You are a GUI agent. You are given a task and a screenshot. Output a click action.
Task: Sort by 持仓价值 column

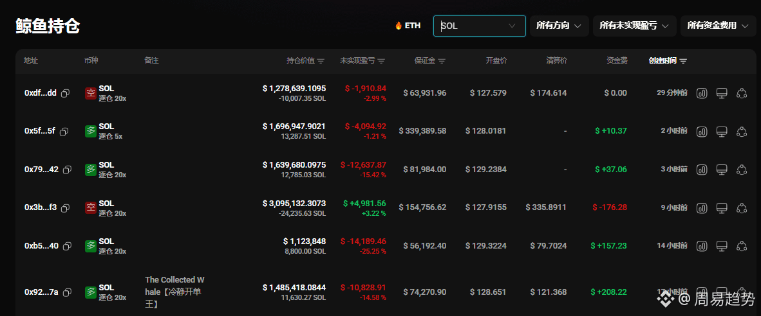tap(321, 61)
